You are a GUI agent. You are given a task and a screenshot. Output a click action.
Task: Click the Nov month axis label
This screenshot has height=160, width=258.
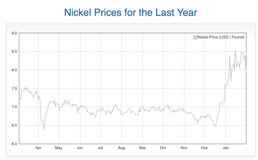coord(184,148)
